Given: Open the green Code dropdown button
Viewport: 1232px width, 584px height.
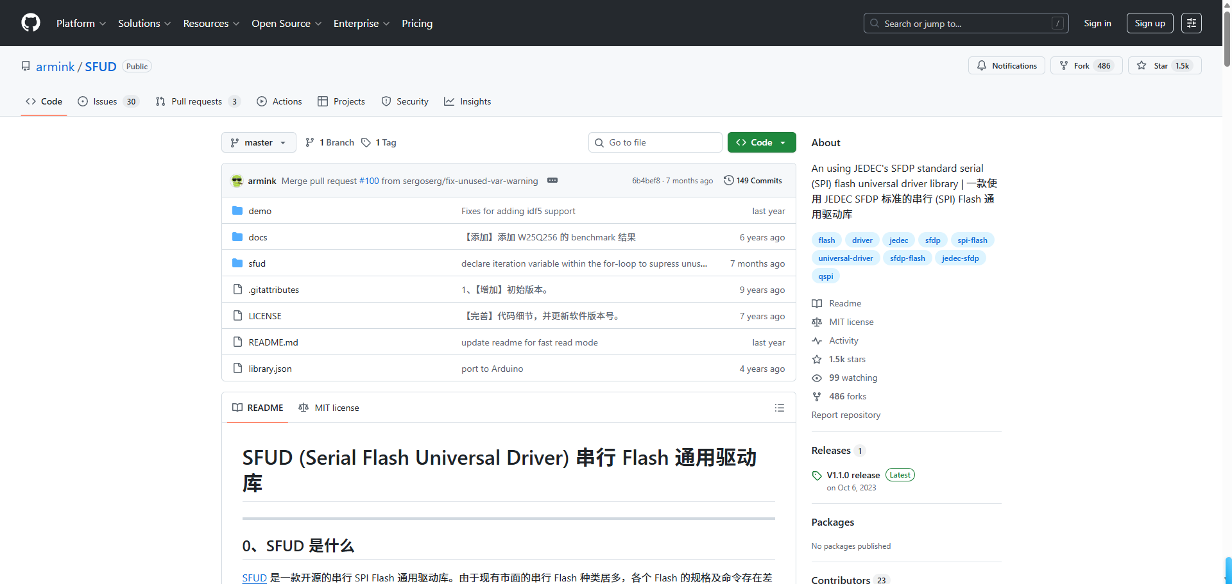Looking at the screenshot, I should point(762,142).
